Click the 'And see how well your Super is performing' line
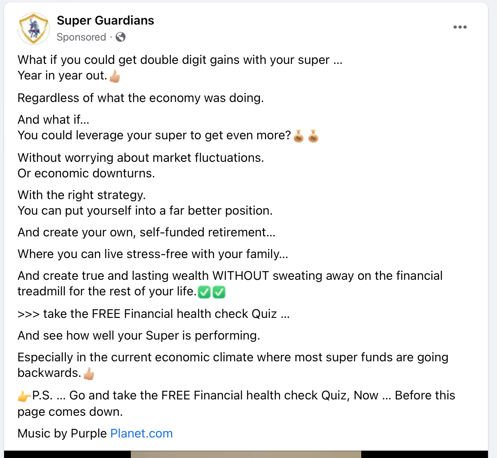497x458 pixels. pos(139,336)
